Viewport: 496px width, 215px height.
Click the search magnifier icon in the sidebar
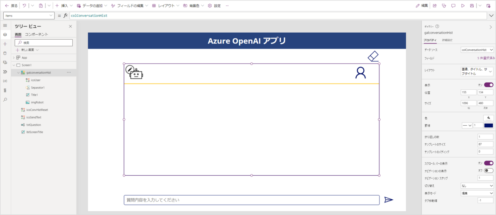click(x=5, y=100)
